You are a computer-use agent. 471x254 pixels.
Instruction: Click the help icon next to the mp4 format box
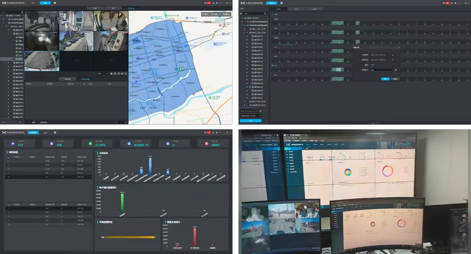396,70
